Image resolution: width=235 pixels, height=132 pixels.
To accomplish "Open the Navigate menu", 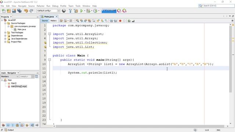I will (x=22, y=6).
